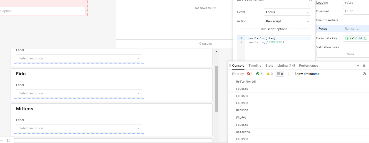Click the plus icon at bottom left
This screenshot has height=143, width=369.
1,140
